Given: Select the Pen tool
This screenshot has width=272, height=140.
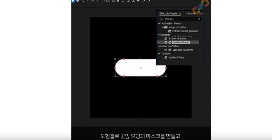Looking at the screenshot, I should (x=118, y=1).
